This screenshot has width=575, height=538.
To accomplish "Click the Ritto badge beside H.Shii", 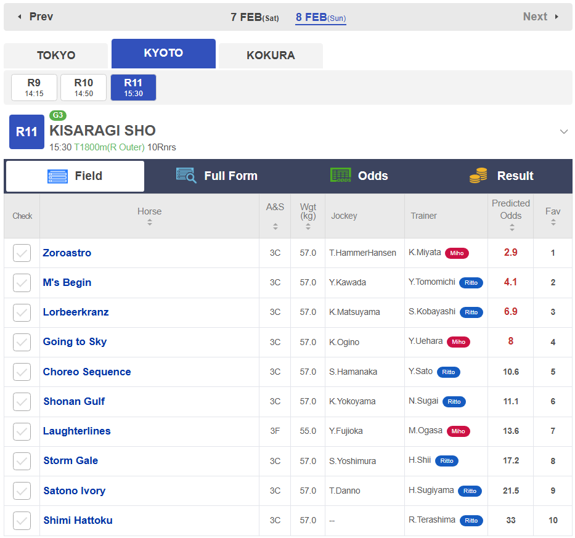I will pyautogui.click(x=447, y=460).
